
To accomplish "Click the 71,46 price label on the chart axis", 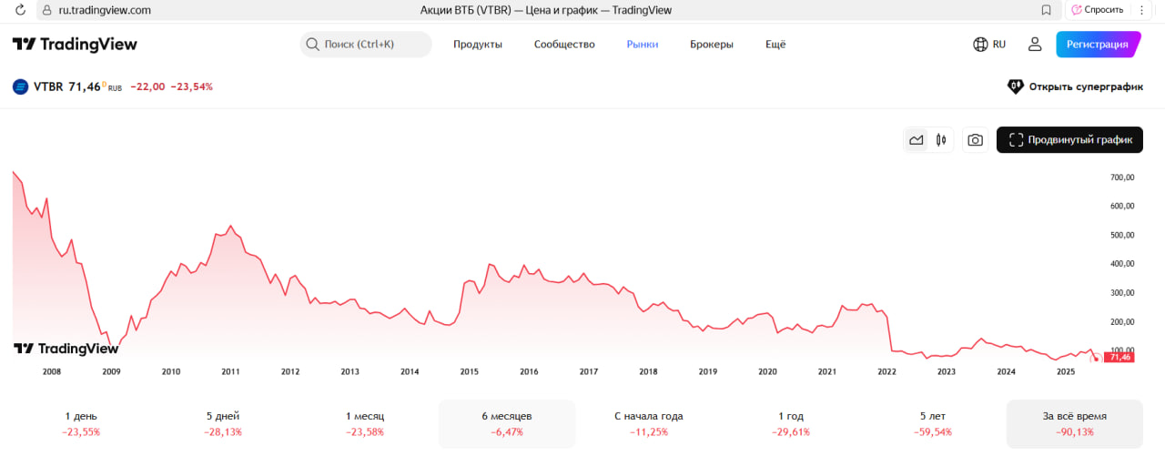I will coord(1119,358).
